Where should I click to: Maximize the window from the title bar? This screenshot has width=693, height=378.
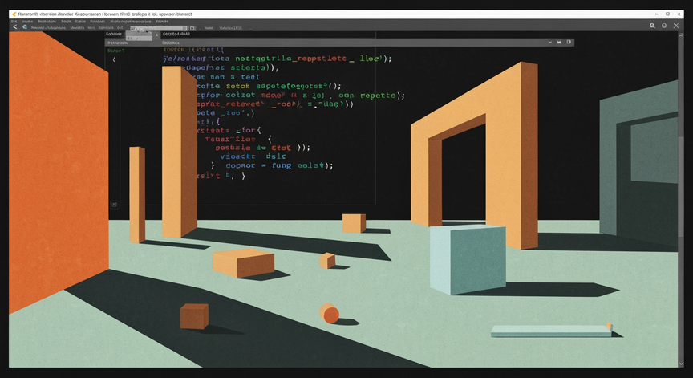pyautogui.click(x=668, y=14)
